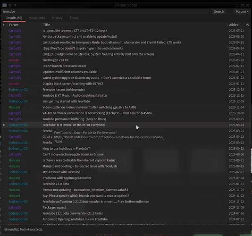Screen dimensions: 252x236
Task: Click the freetube search input field
Action: pyautogui.click(x=106, y=12)
